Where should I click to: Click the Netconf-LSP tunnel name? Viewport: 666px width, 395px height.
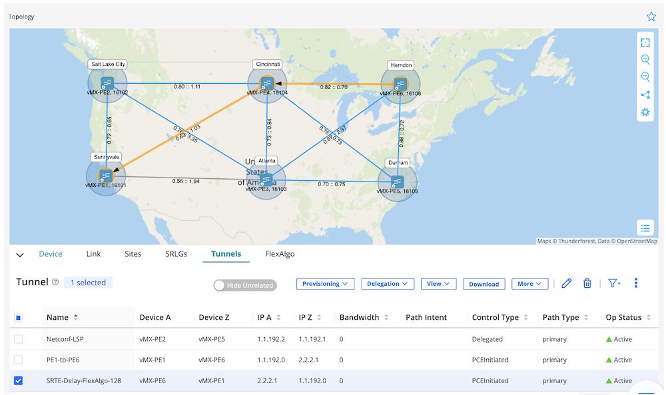point(65,339)
